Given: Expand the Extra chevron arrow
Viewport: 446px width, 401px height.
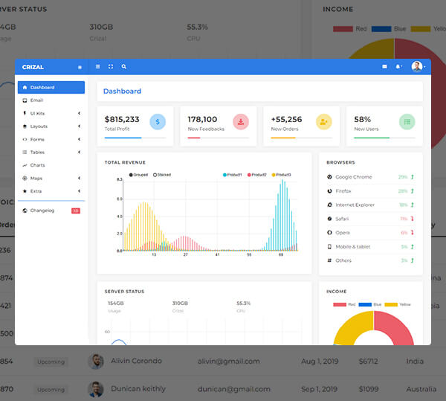Looking at the screenshot, I should [80, 191].
